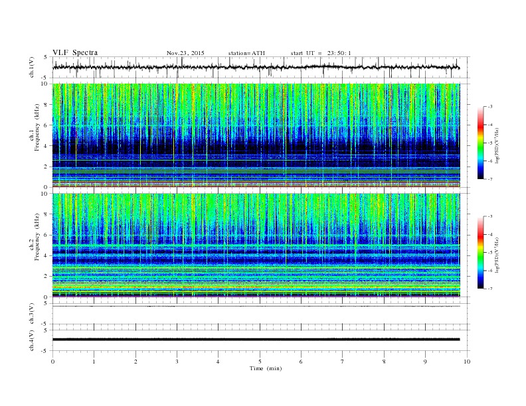Image resolution: width=526 pixels, height=406 pixels.
Task: Click the ch.1 spectrogram panel
Action: point(256,135)
